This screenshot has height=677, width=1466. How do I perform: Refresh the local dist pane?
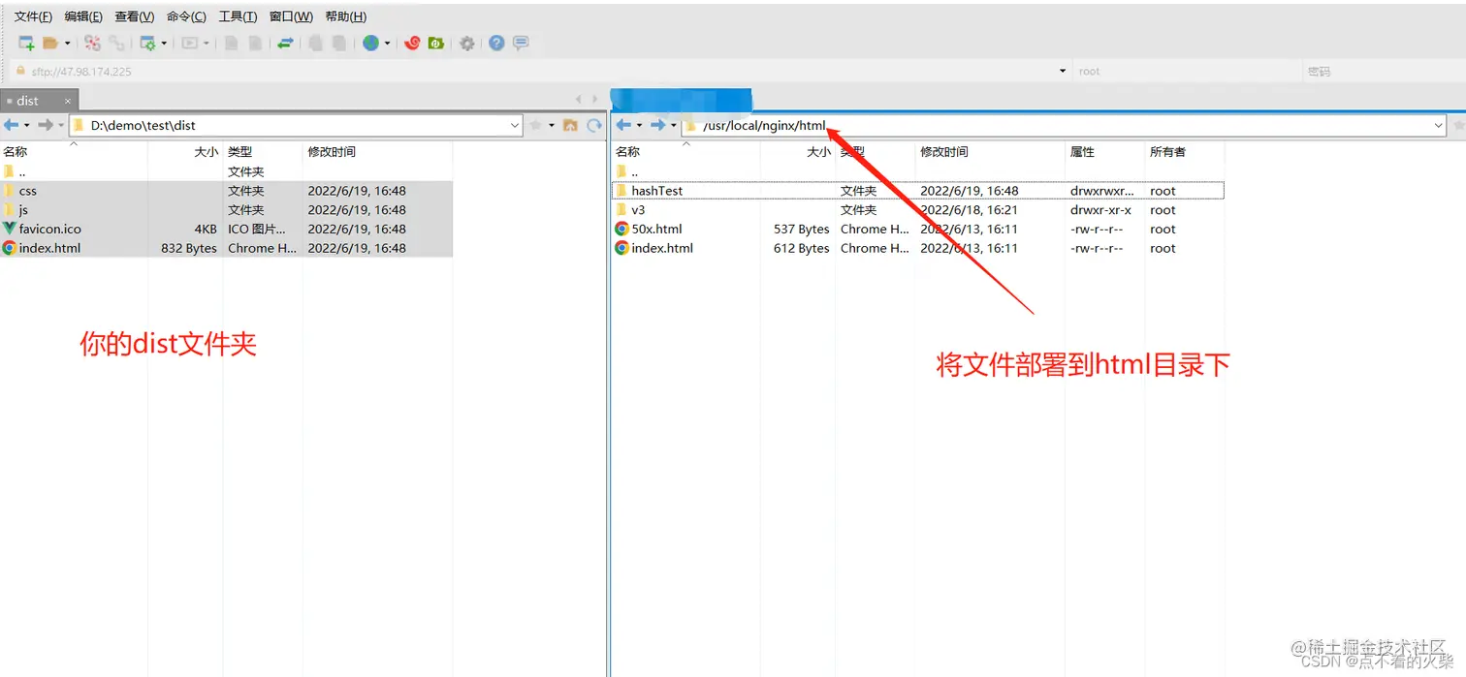click(593, 125)
